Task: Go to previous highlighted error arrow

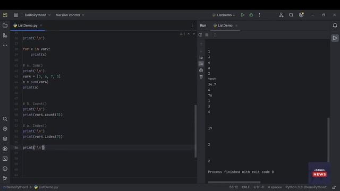Action: [x=189, y=34]
